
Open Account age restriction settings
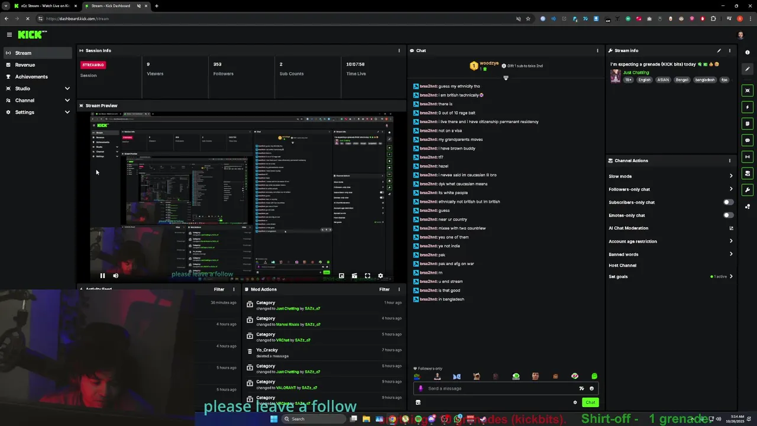click(x=671, y=241)
